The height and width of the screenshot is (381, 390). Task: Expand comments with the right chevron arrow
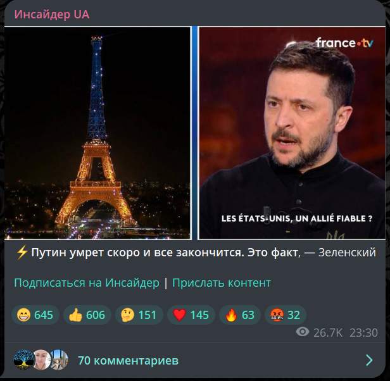click(x=369, y=360)
